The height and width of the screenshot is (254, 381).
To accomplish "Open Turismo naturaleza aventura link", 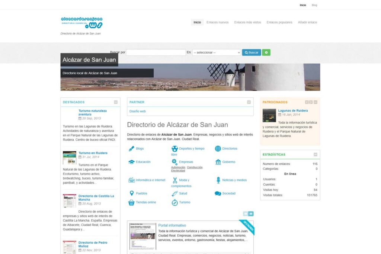I will pos(93,112).
